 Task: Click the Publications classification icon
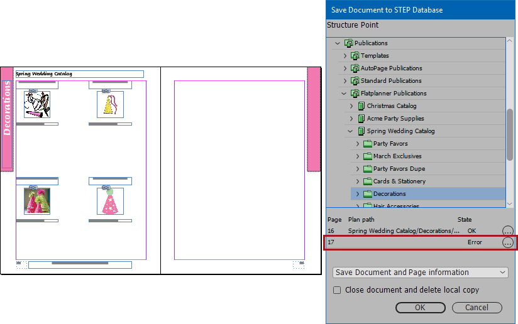348,43
